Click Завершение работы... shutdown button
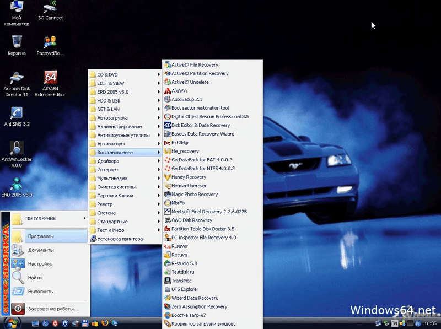Viewport: 441px width, 329px height. [49, 309]
